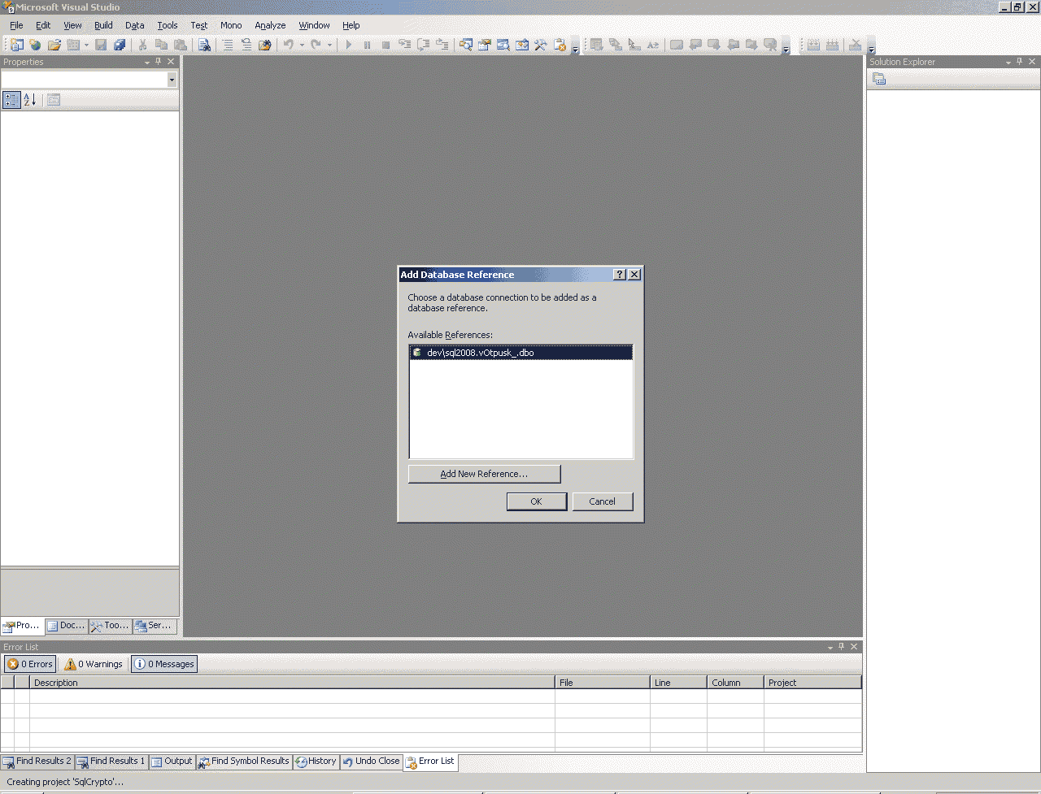Select Categorized view in Properties panel
Screen dimensions: 1041x794
pyautogui.click(x=11, y=100)
